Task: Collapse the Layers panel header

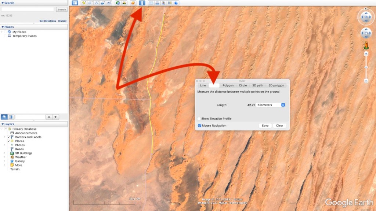Action: tap(3, 124)
